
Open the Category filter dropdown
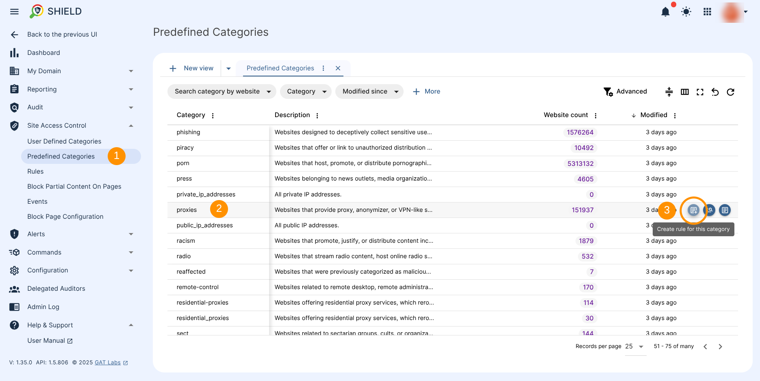pyautogui.click(x=306, y=91)
